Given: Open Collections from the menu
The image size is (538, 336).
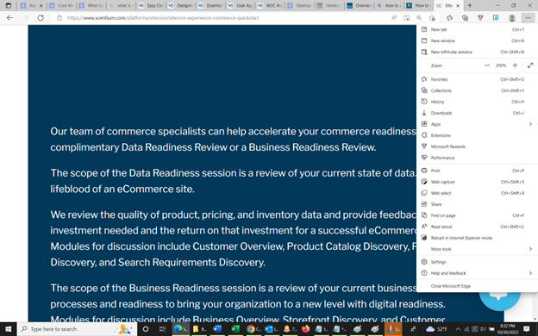Looking at the screenshot, I should point(477,90).
